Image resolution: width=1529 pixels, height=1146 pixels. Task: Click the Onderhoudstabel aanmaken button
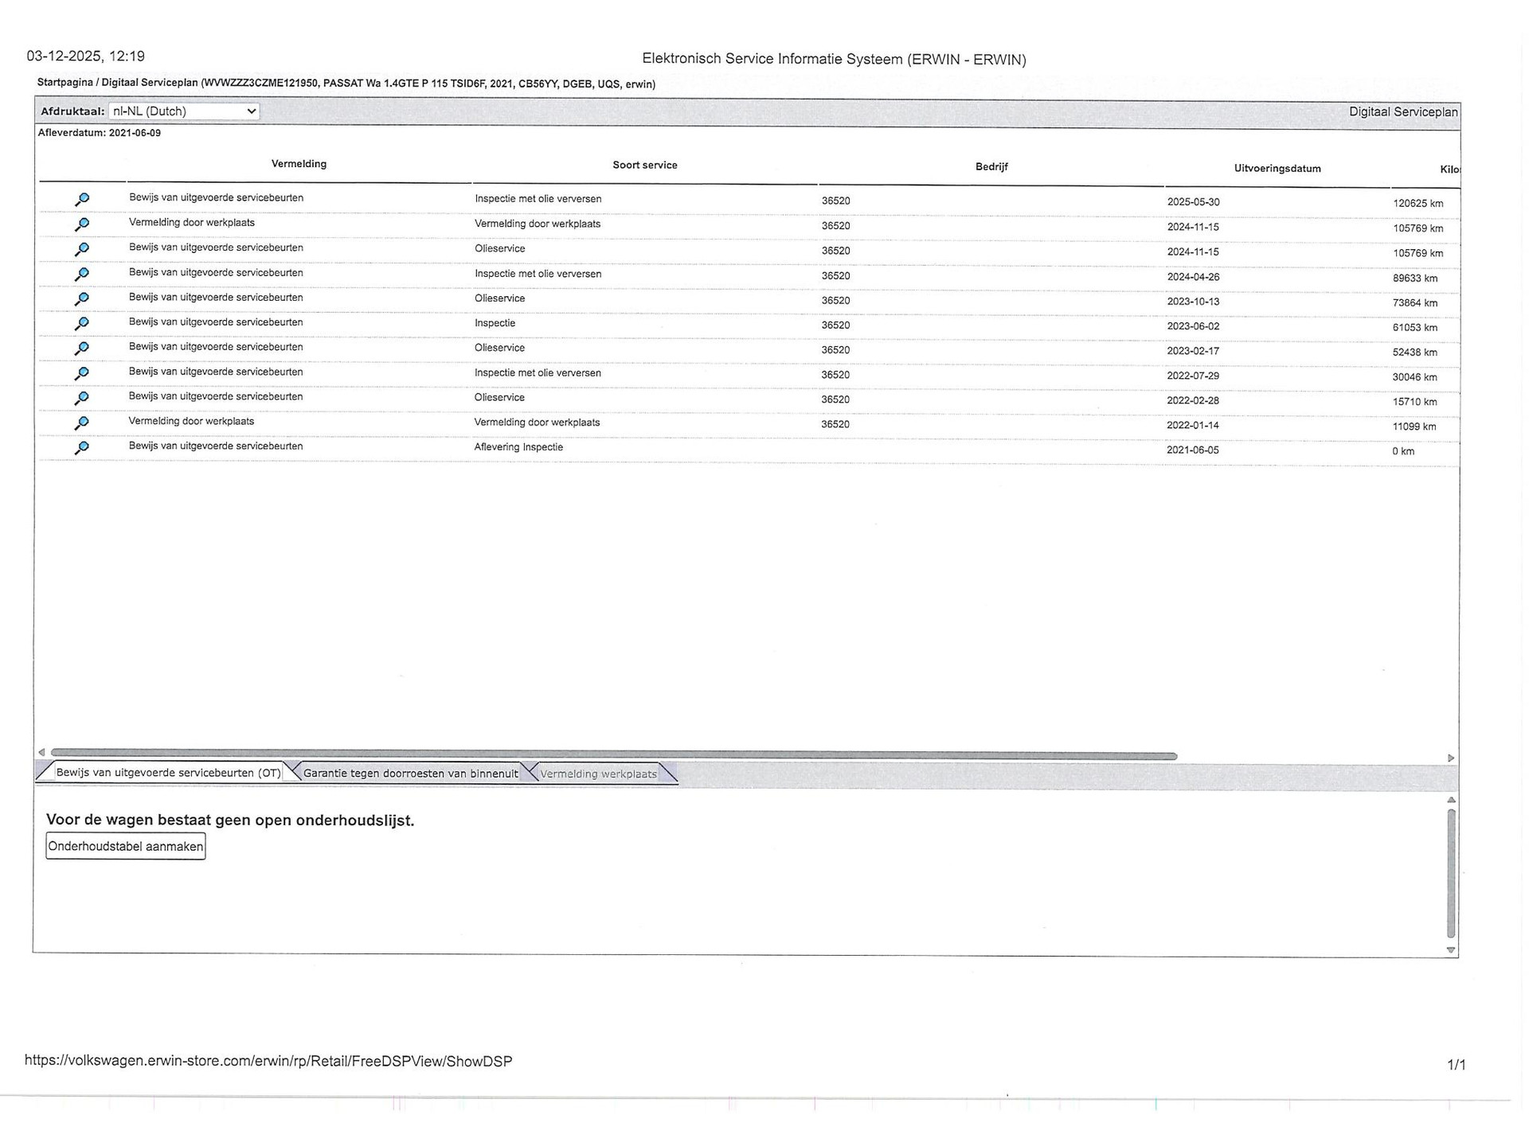pos(126,847)
